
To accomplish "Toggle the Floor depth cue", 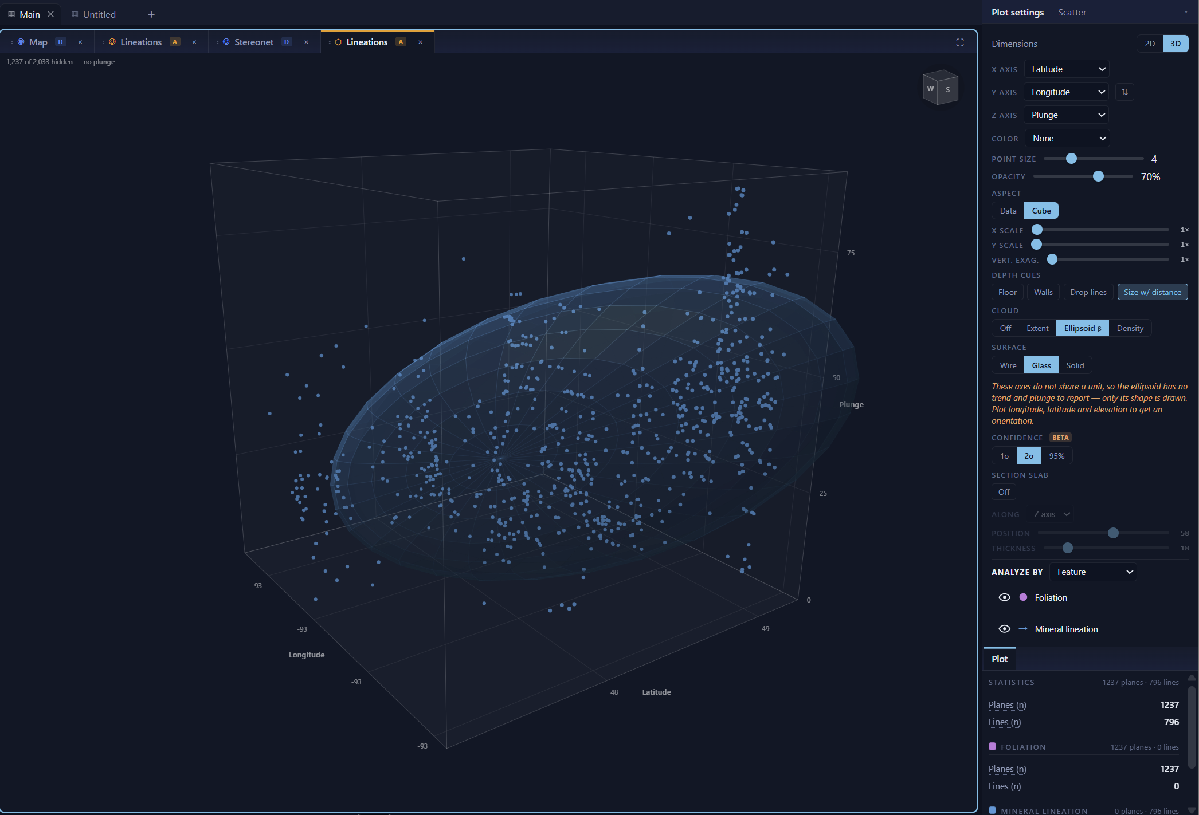I will 1008,292.
